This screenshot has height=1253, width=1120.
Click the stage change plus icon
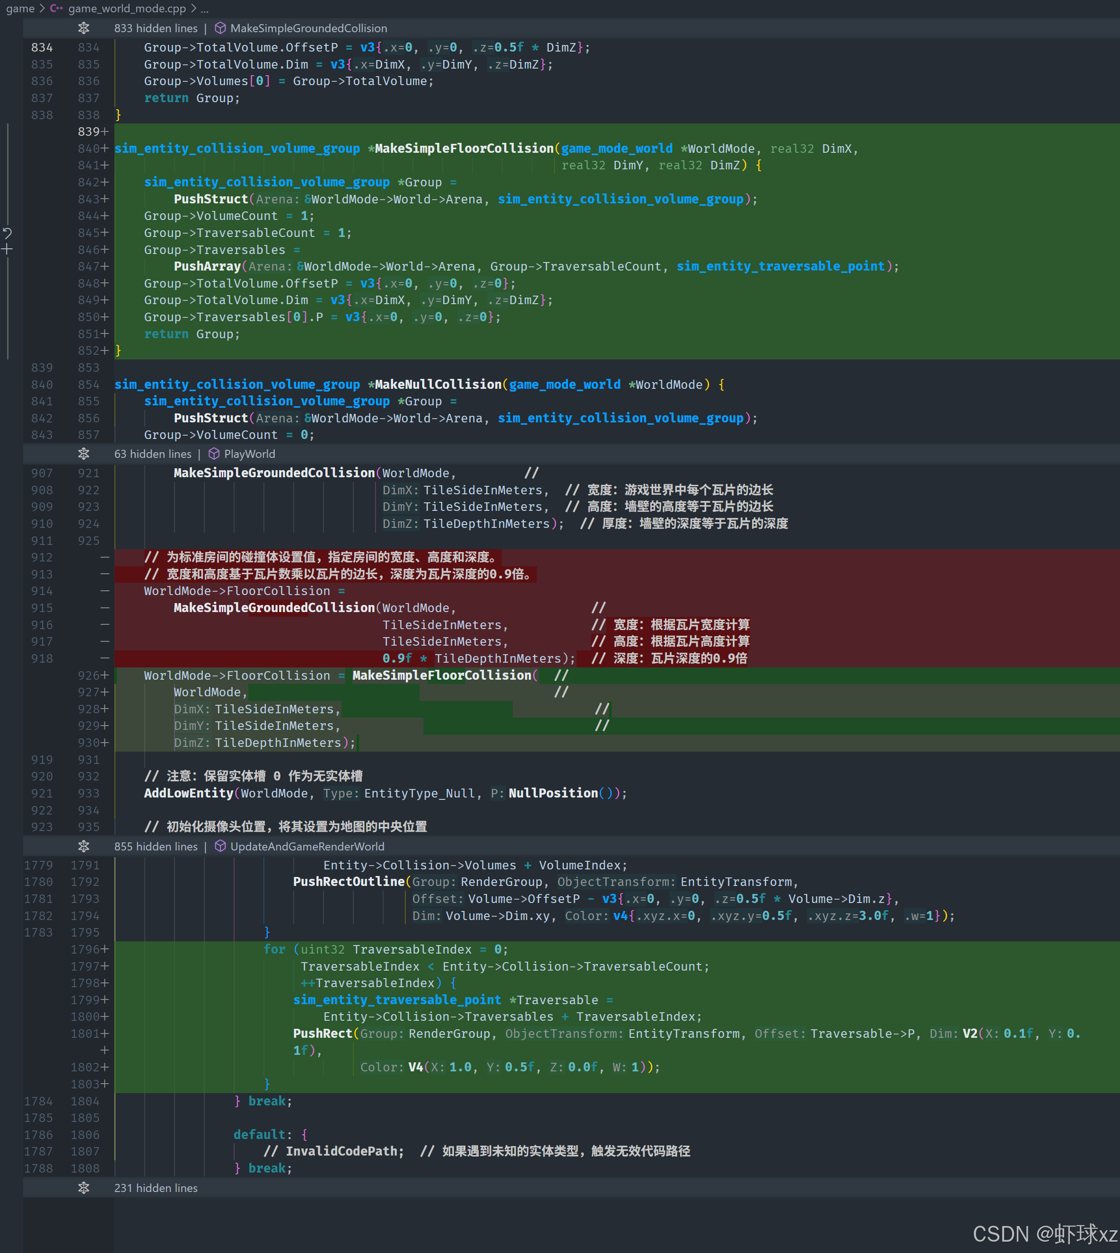click(8, 249)
